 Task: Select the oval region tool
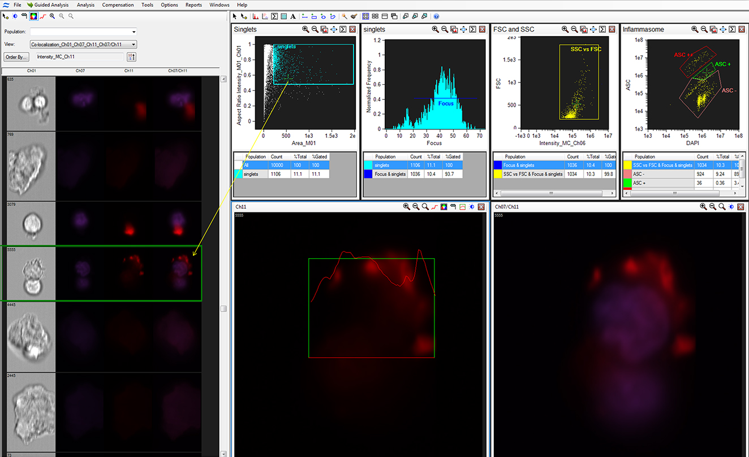pyautogui.click(x=323, y=16)
